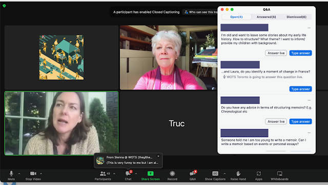Screen dimensions: 328x185
Task: Start recording with Record button
Action: (172, 176)
